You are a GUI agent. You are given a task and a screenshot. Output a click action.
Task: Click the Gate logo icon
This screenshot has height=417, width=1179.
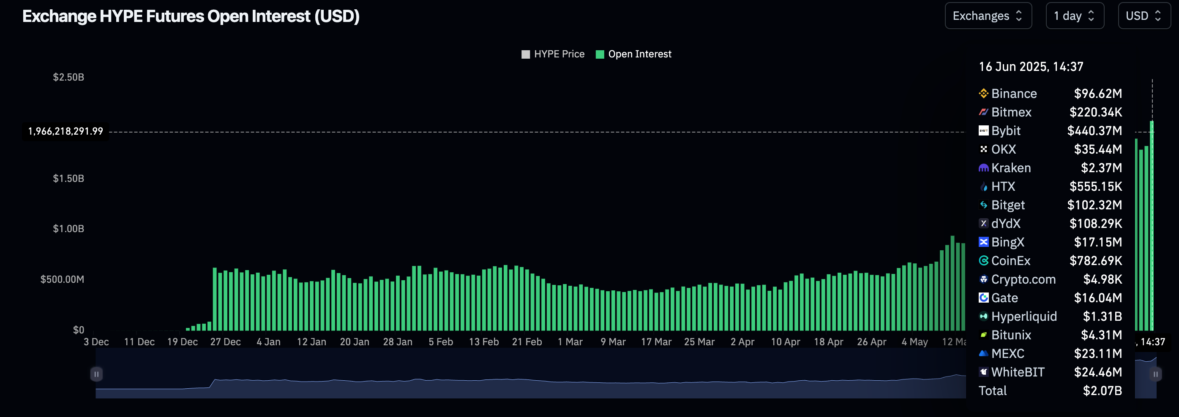983,298
